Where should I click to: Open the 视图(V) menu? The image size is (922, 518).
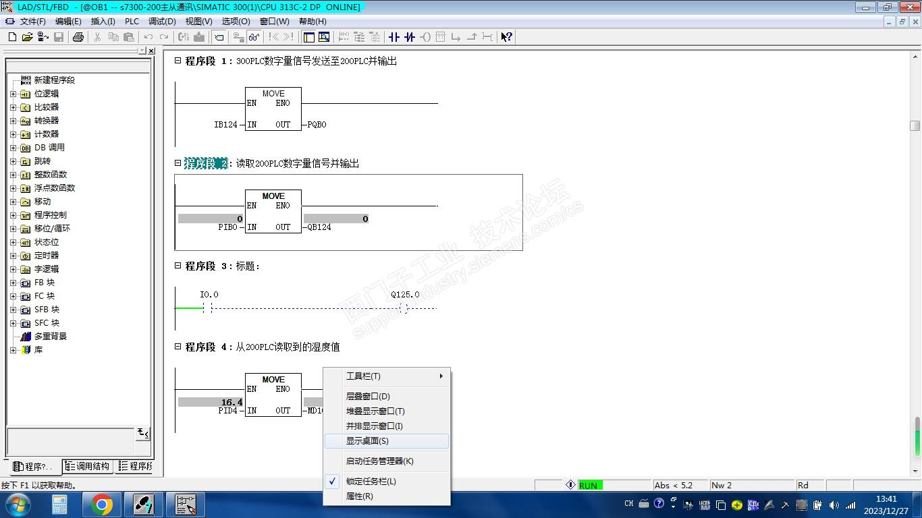(198, 22)
